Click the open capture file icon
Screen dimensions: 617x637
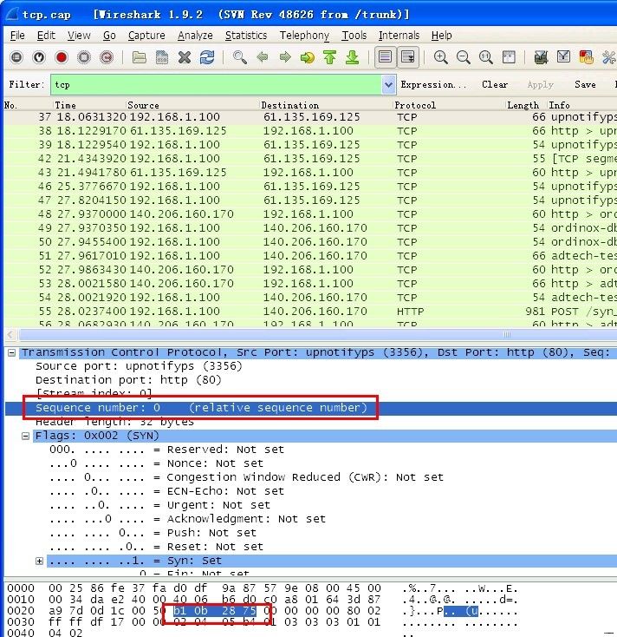point(139,57)
